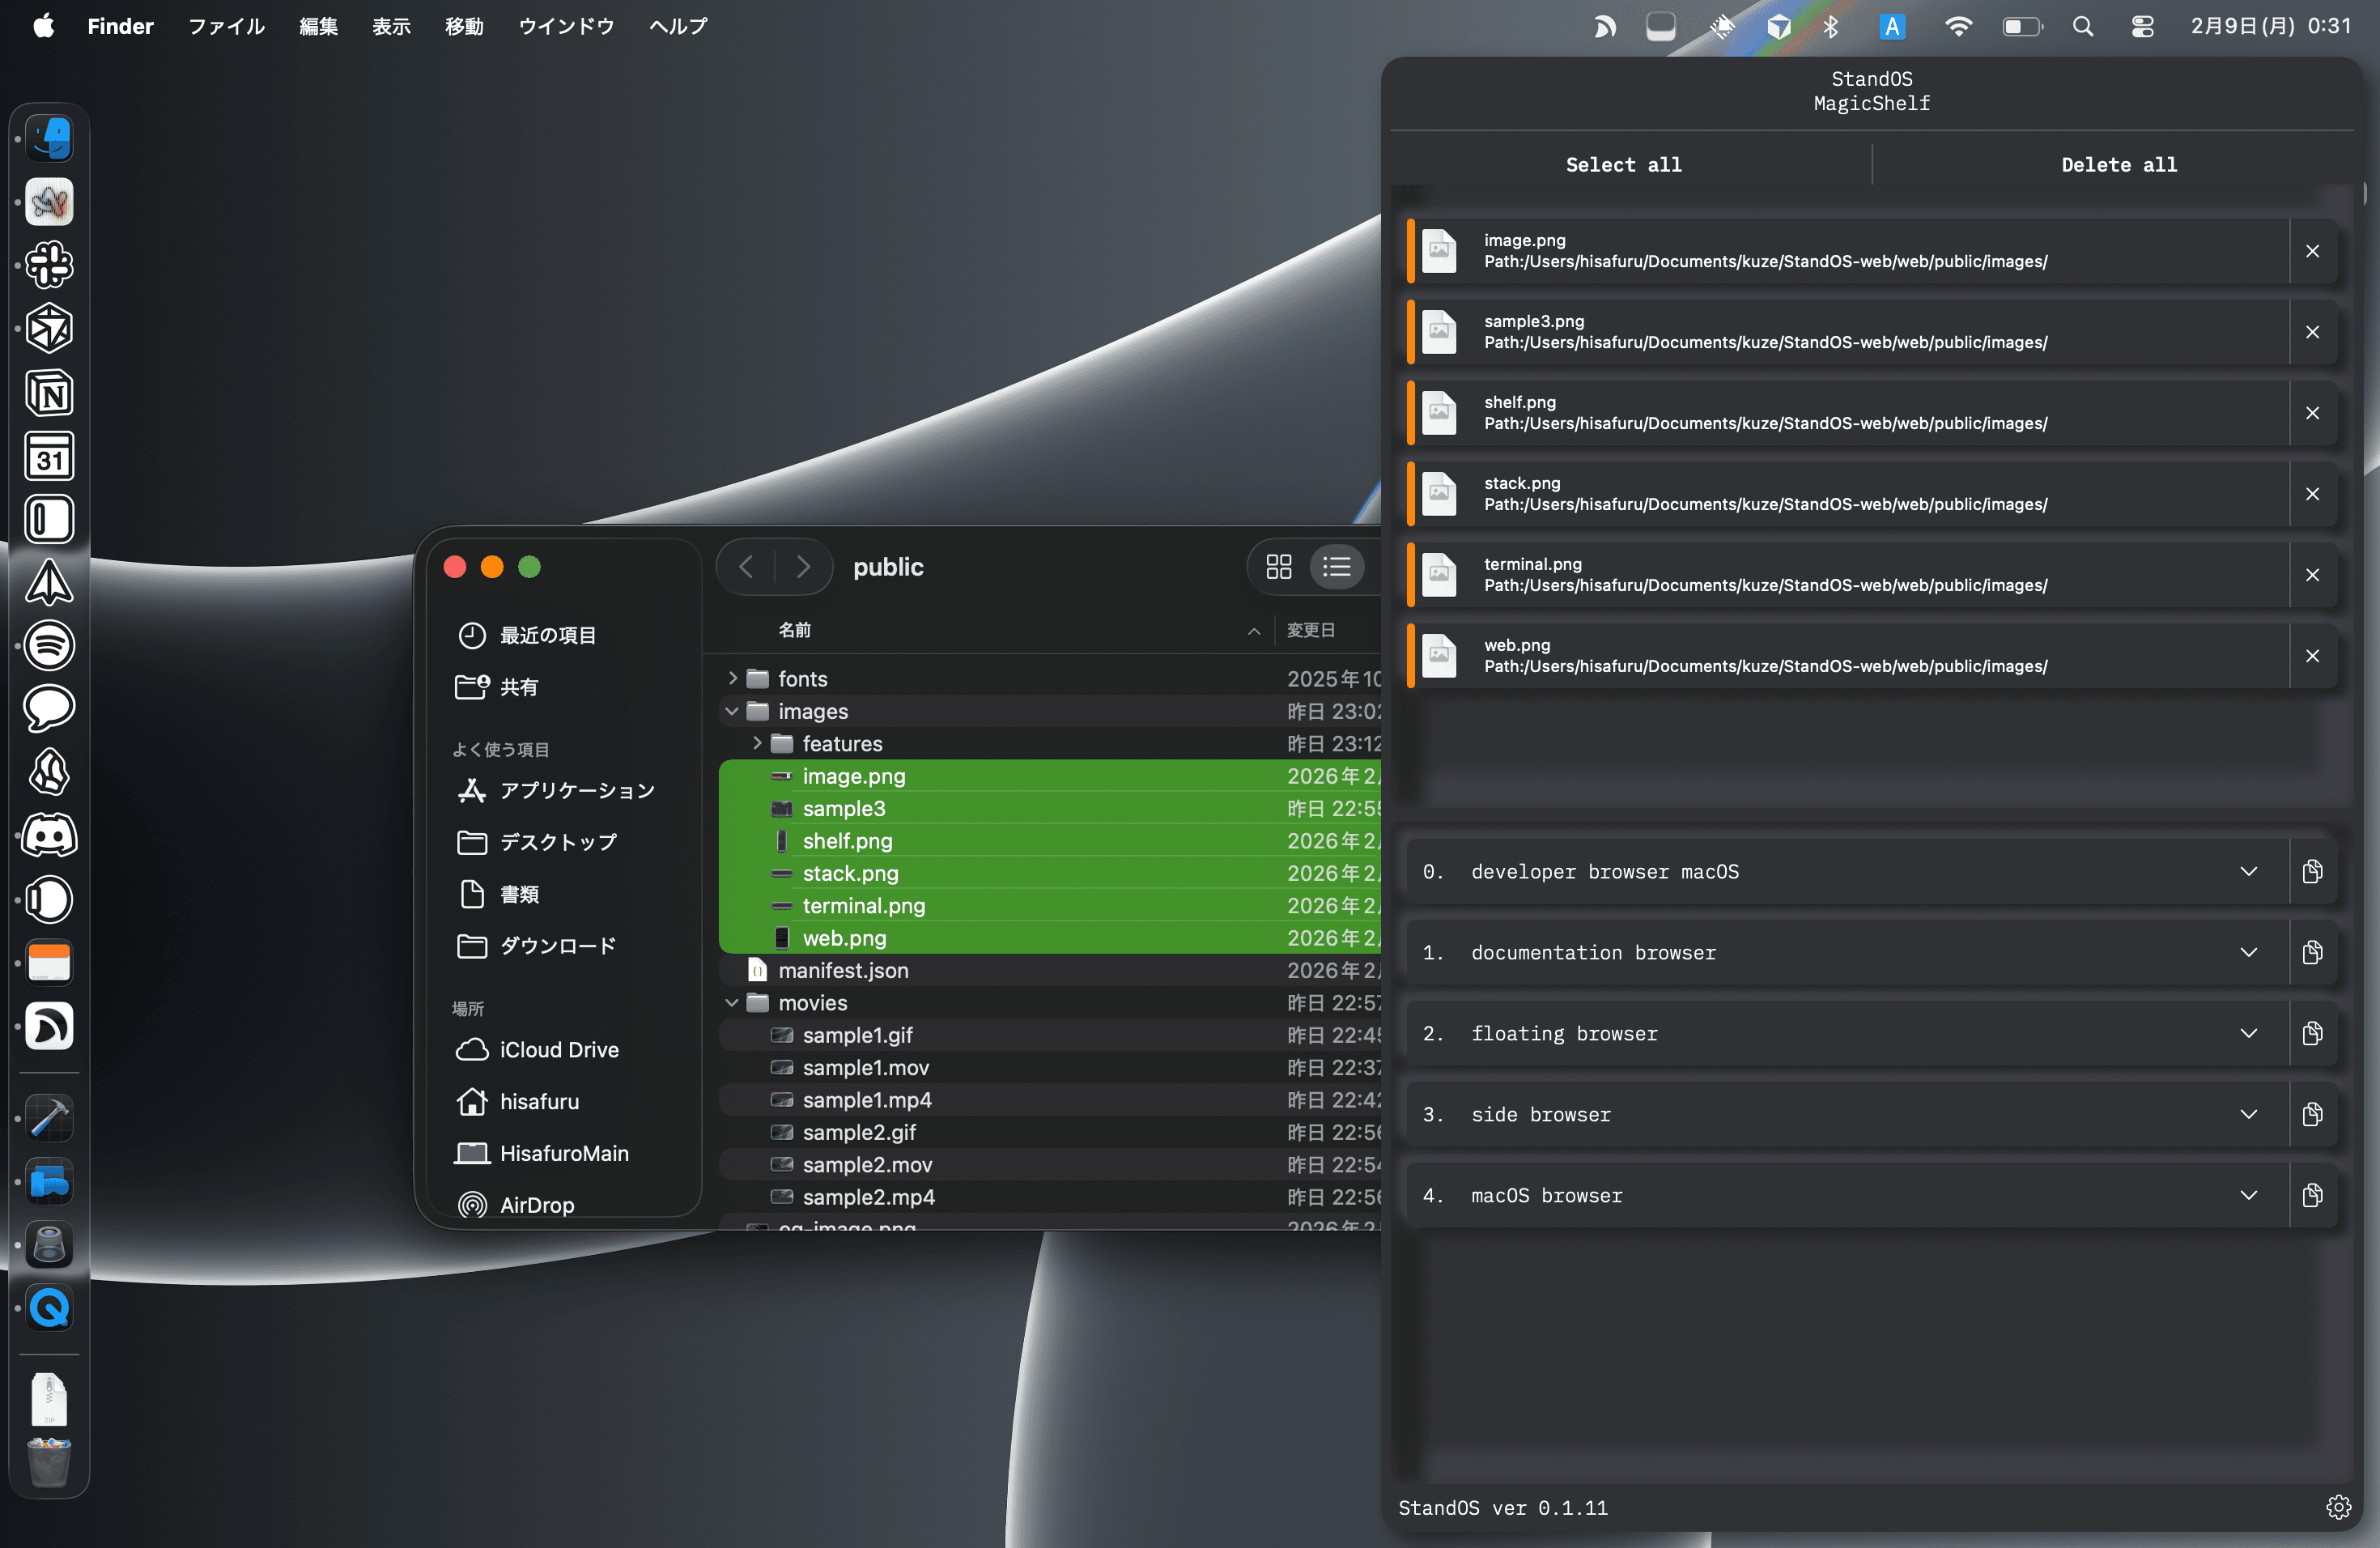
Task: Click the Bluetooth menu bar icon
Action: [1830, 27]
